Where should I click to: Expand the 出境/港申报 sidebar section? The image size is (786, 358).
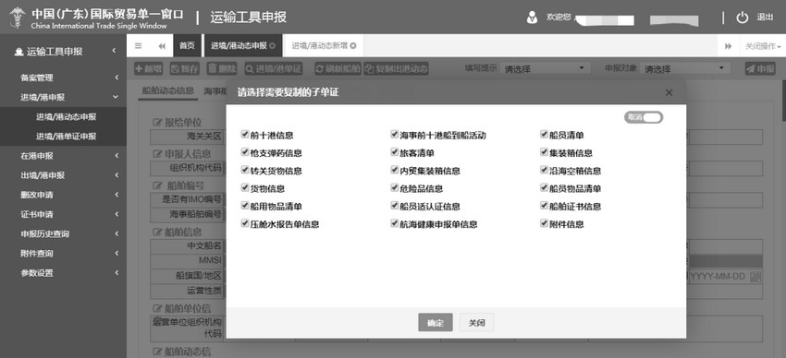click(63, 175)
